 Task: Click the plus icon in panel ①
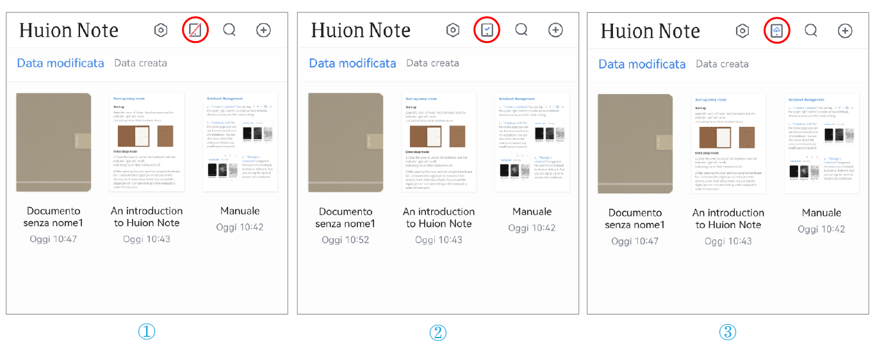[x=263, y=30]
